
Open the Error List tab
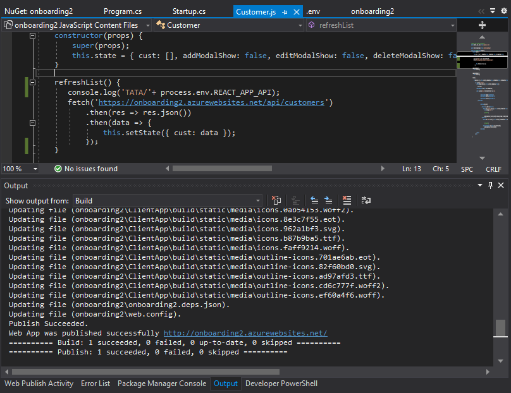tap(95, 384)
